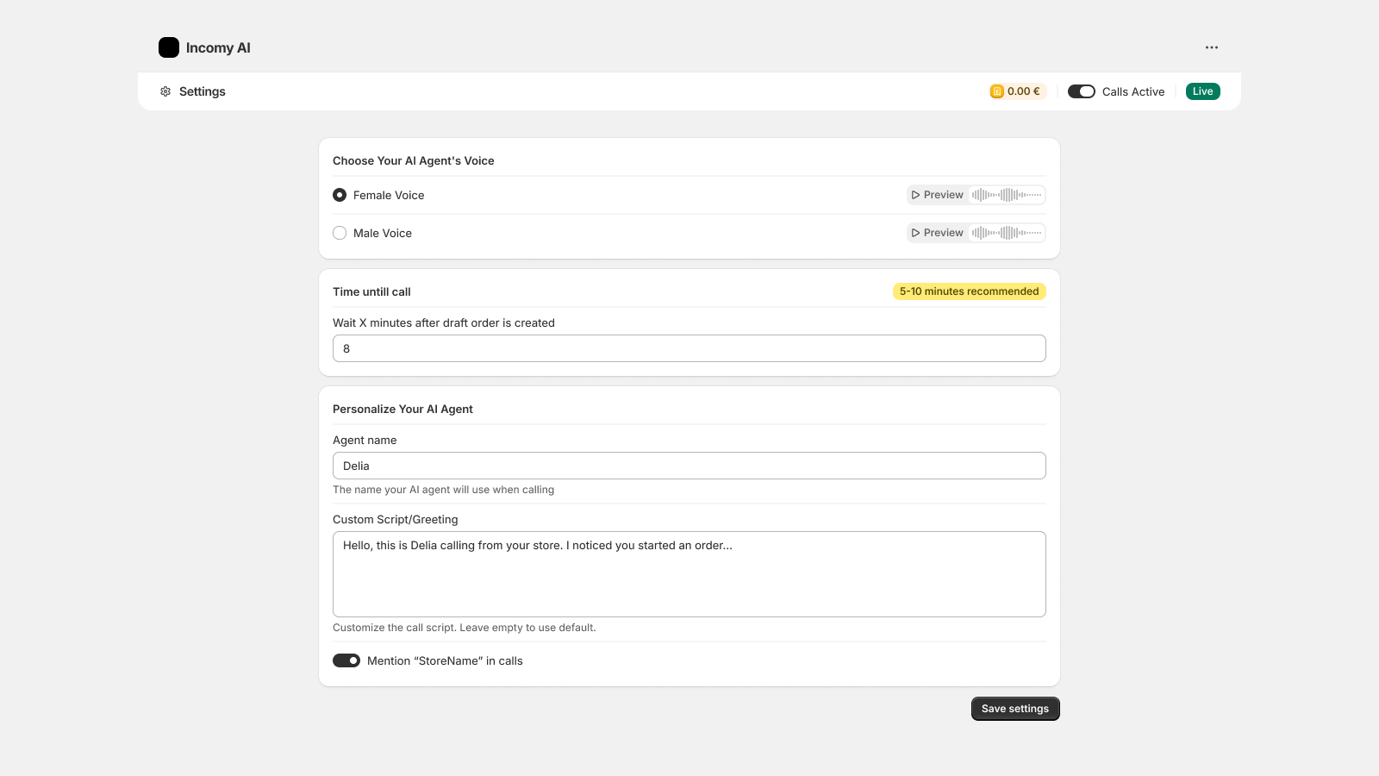Screen dimensions: 1379x776
Task: Click the Female Voice waveform
Action: click(1007, 195)
